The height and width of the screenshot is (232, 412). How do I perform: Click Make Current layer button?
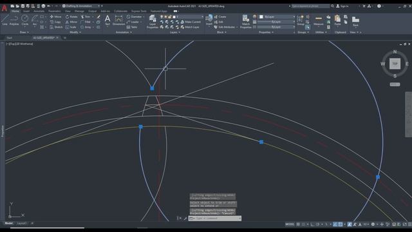point(191,22)
